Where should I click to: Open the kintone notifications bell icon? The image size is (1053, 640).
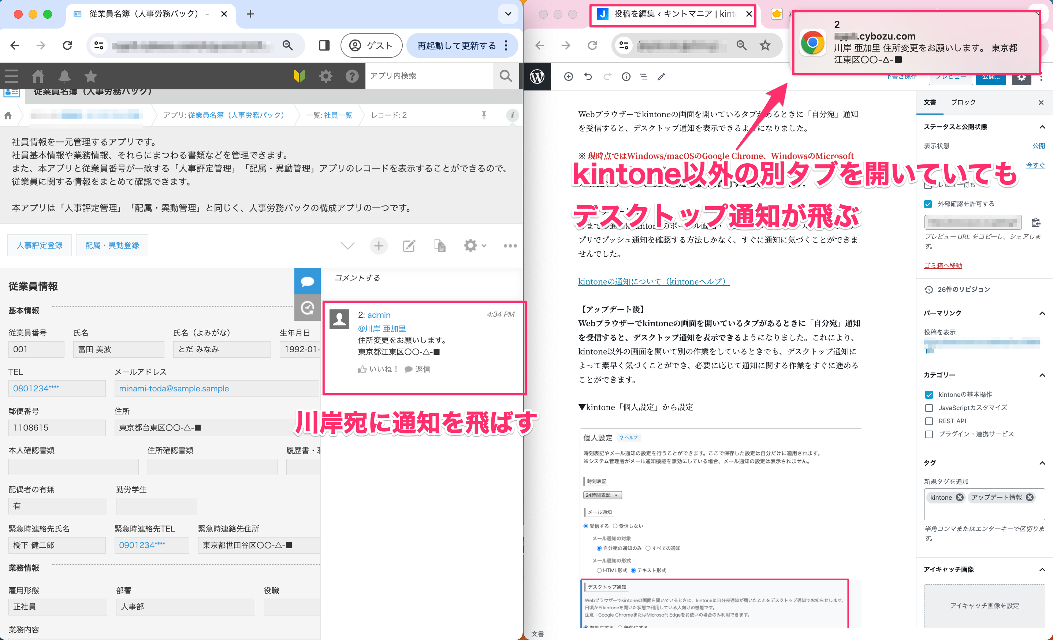[x=64, y=76]
